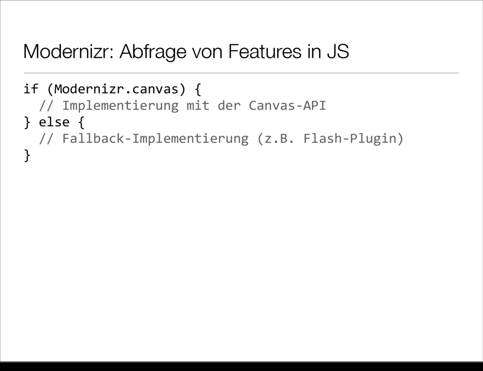This screenshot has height=371, width=483.
Task: Select "Flash-Plugin)" in the fallback comment
Action: coord(353,139)
